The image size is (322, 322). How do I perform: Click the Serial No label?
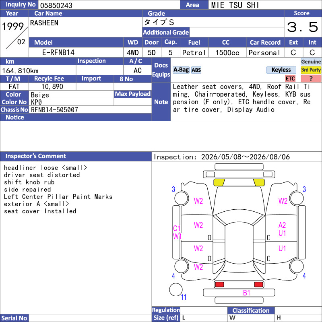pos(14,318)
